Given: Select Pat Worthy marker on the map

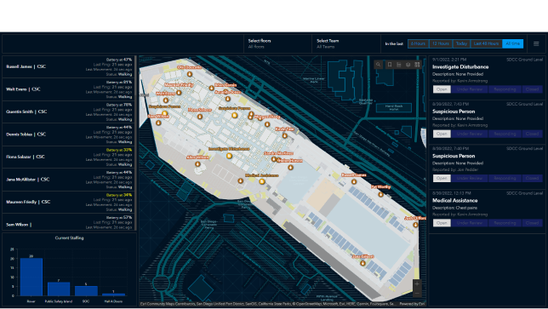Looking at the screenshot, I should (x=380, y=194).
